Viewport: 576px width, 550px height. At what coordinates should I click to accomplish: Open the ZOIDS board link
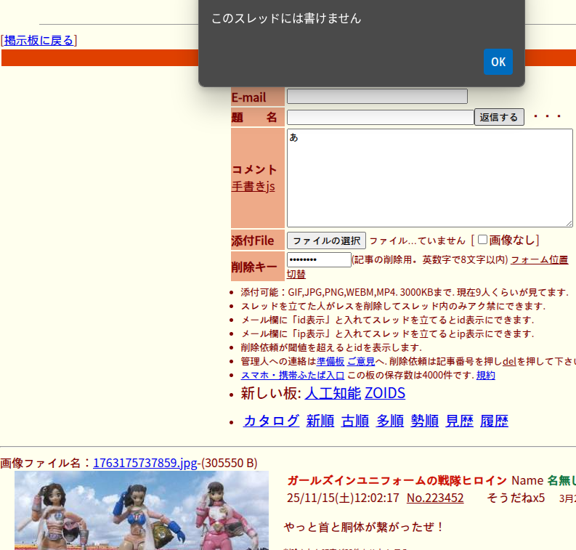384,394
